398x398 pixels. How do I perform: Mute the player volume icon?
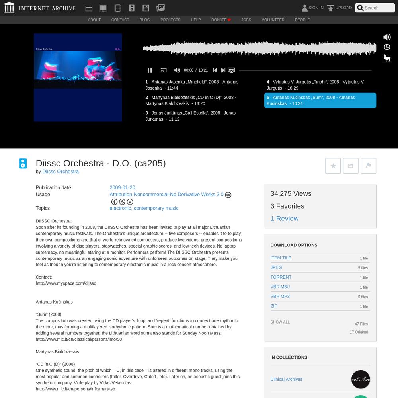point(177,70)
